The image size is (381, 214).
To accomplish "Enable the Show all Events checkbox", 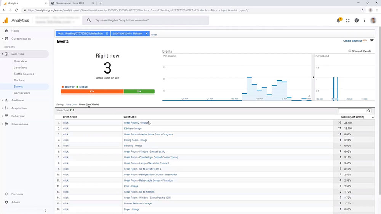I will click(349, 51).
